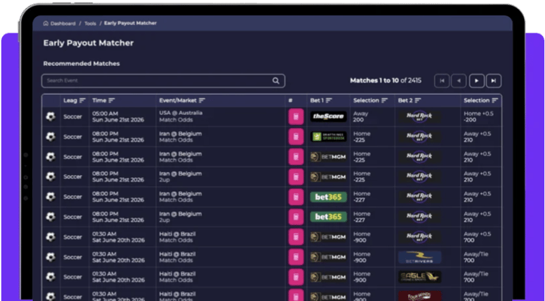Click the Matches 1 to 10 of 2415 counter

pyautogui.click(x=386, y=80)
